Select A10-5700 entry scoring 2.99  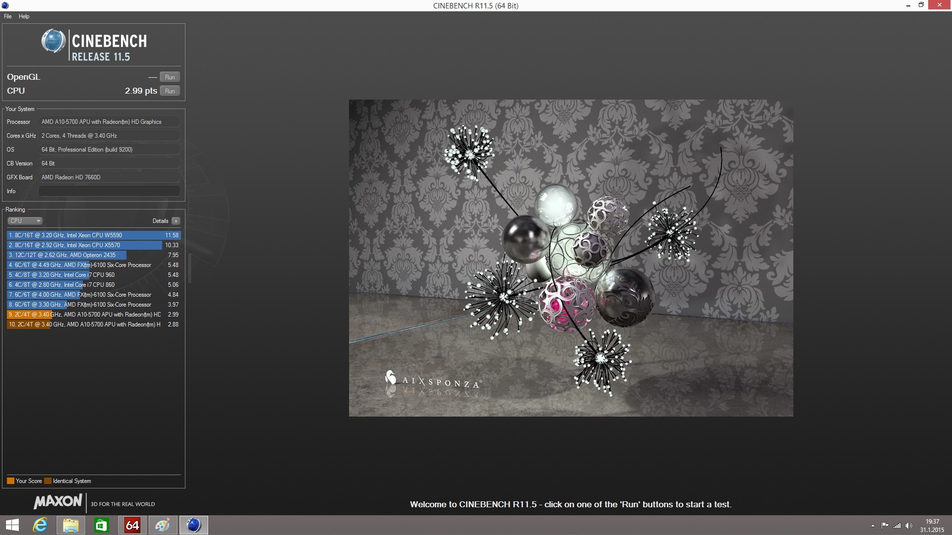[94, 315]
